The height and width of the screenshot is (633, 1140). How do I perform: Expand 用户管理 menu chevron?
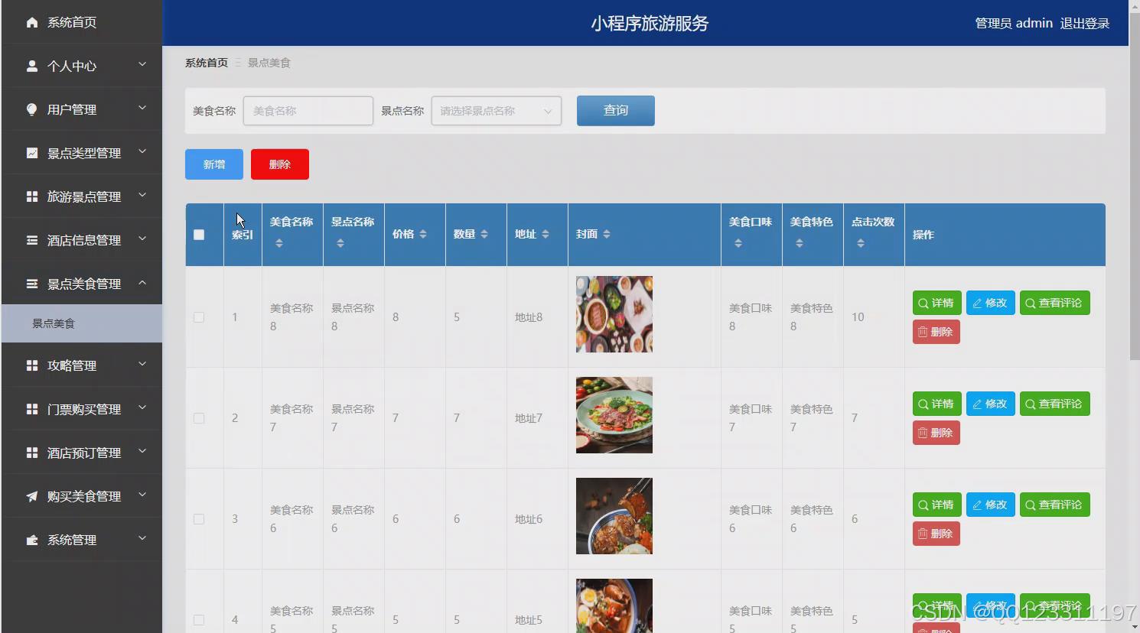(x=142, y=109)
